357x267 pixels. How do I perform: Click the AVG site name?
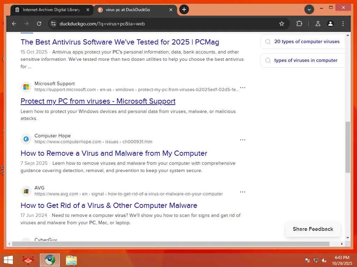39,188
